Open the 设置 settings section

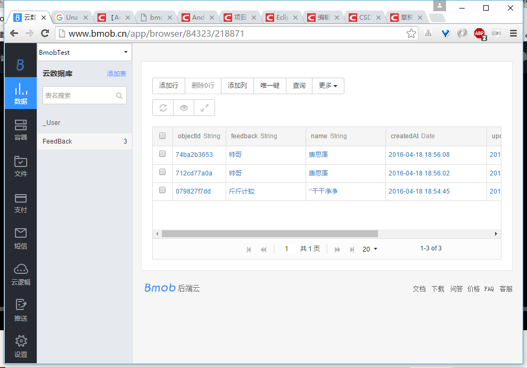[21, 346]
